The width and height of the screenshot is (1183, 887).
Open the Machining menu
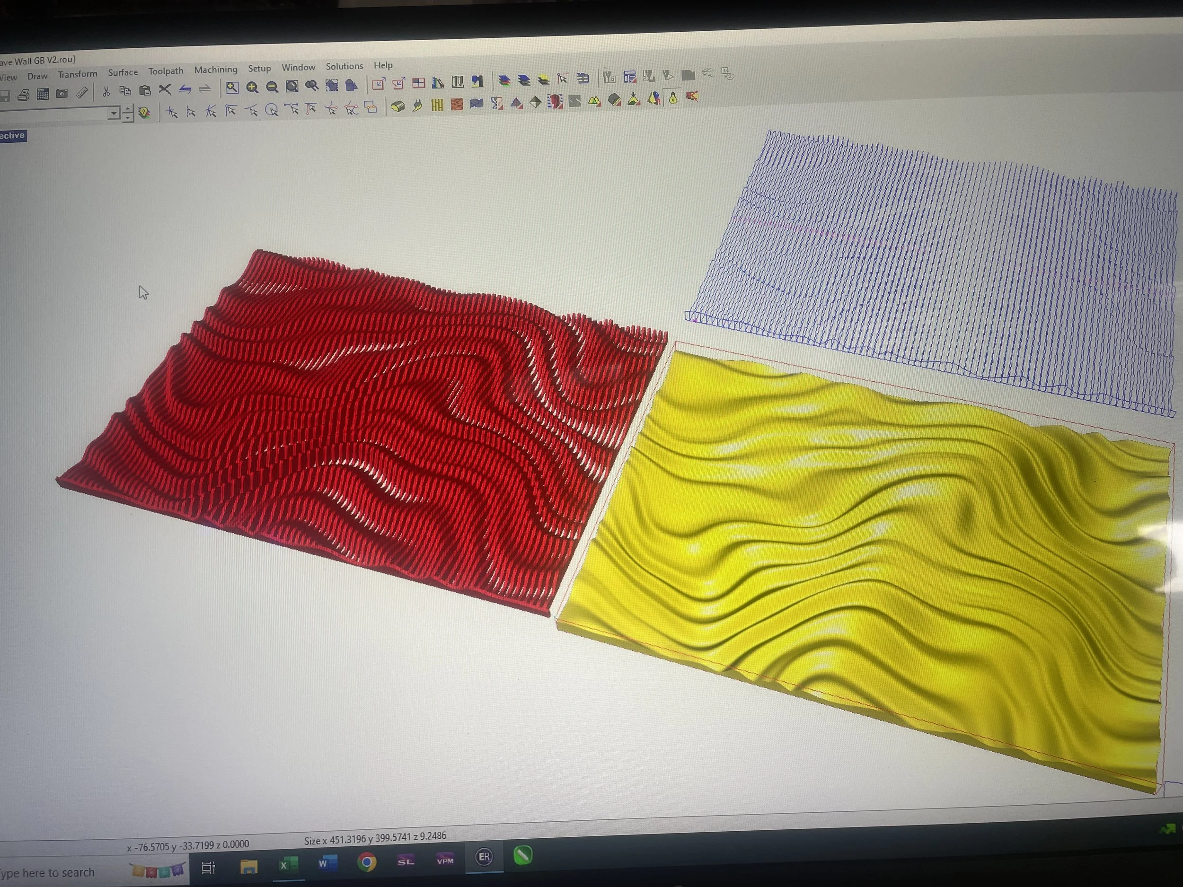coord(215,70)
